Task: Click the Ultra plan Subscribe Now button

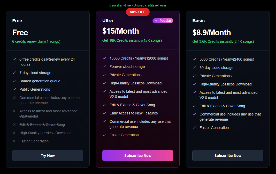Action: 138,156
